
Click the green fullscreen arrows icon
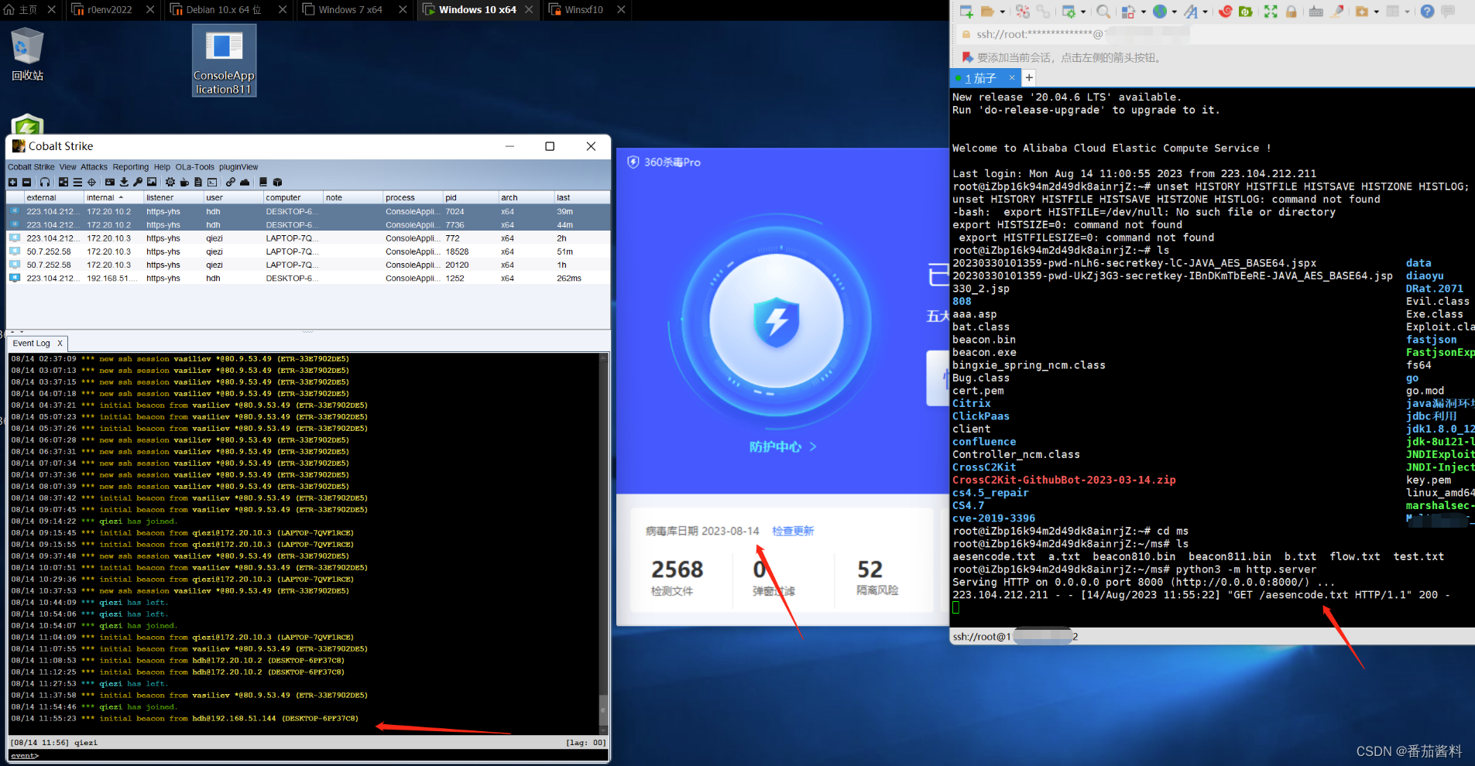point(1271,12)
